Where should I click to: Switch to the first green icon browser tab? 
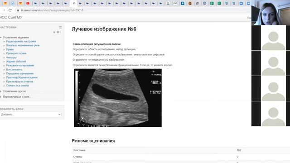(212, 3)
